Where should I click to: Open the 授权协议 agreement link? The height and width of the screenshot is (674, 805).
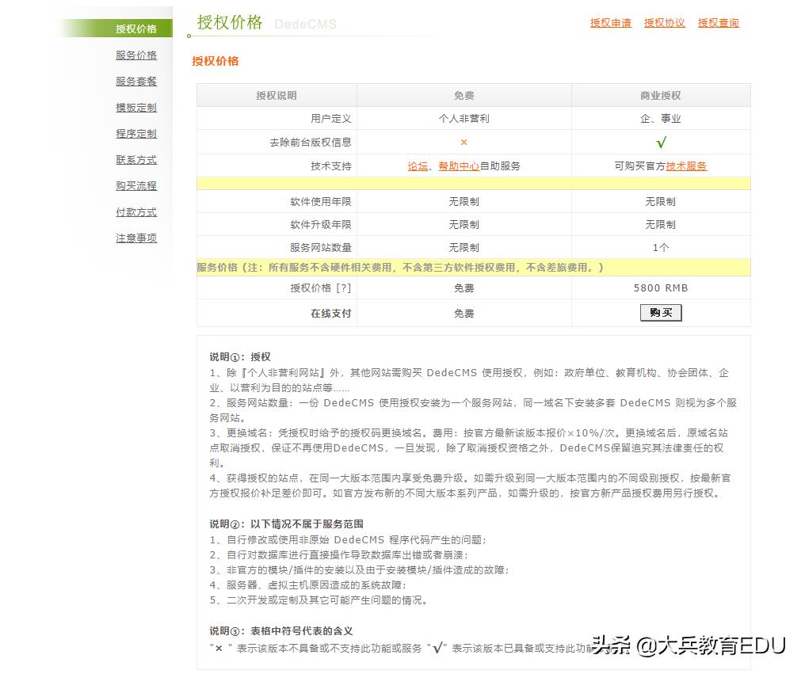665,23
